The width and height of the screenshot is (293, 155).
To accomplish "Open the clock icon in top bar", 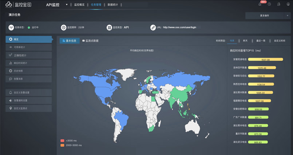I will (x=269, y=4).
